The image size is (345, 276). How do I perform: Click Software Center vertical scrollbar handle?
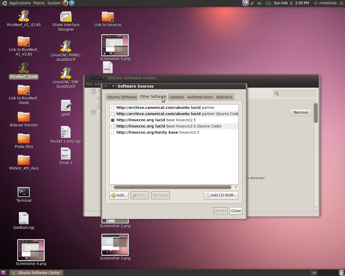316,113
